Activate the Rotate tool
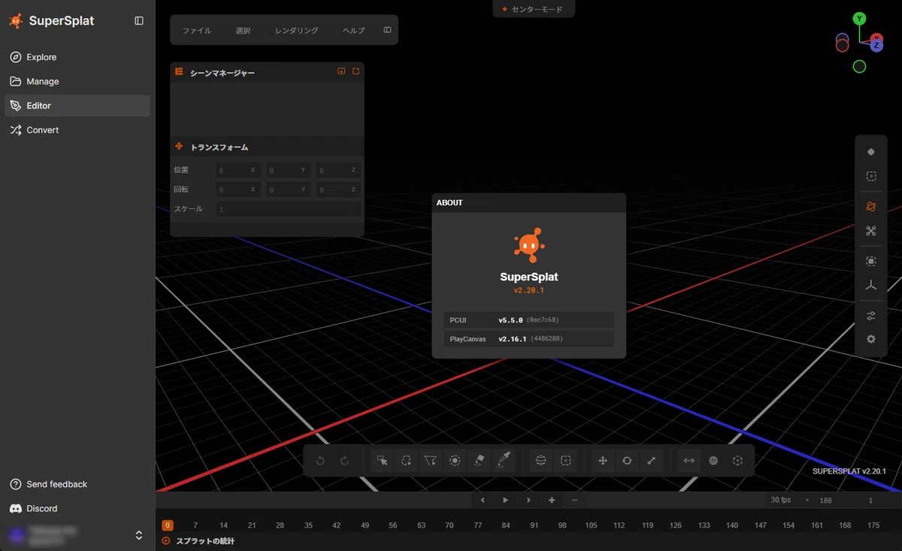 tap(627, 461)
